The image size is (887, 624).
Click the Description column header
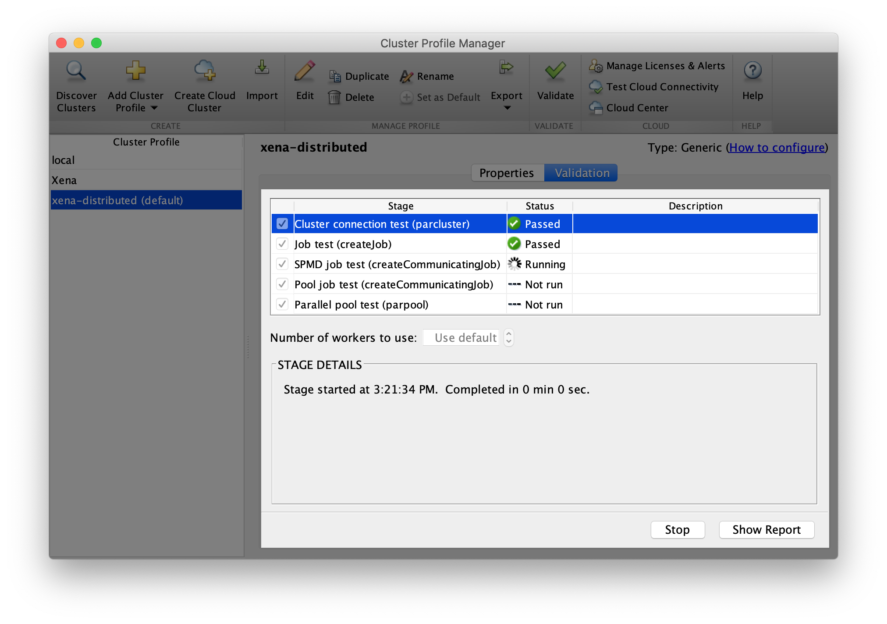[695, 206]
